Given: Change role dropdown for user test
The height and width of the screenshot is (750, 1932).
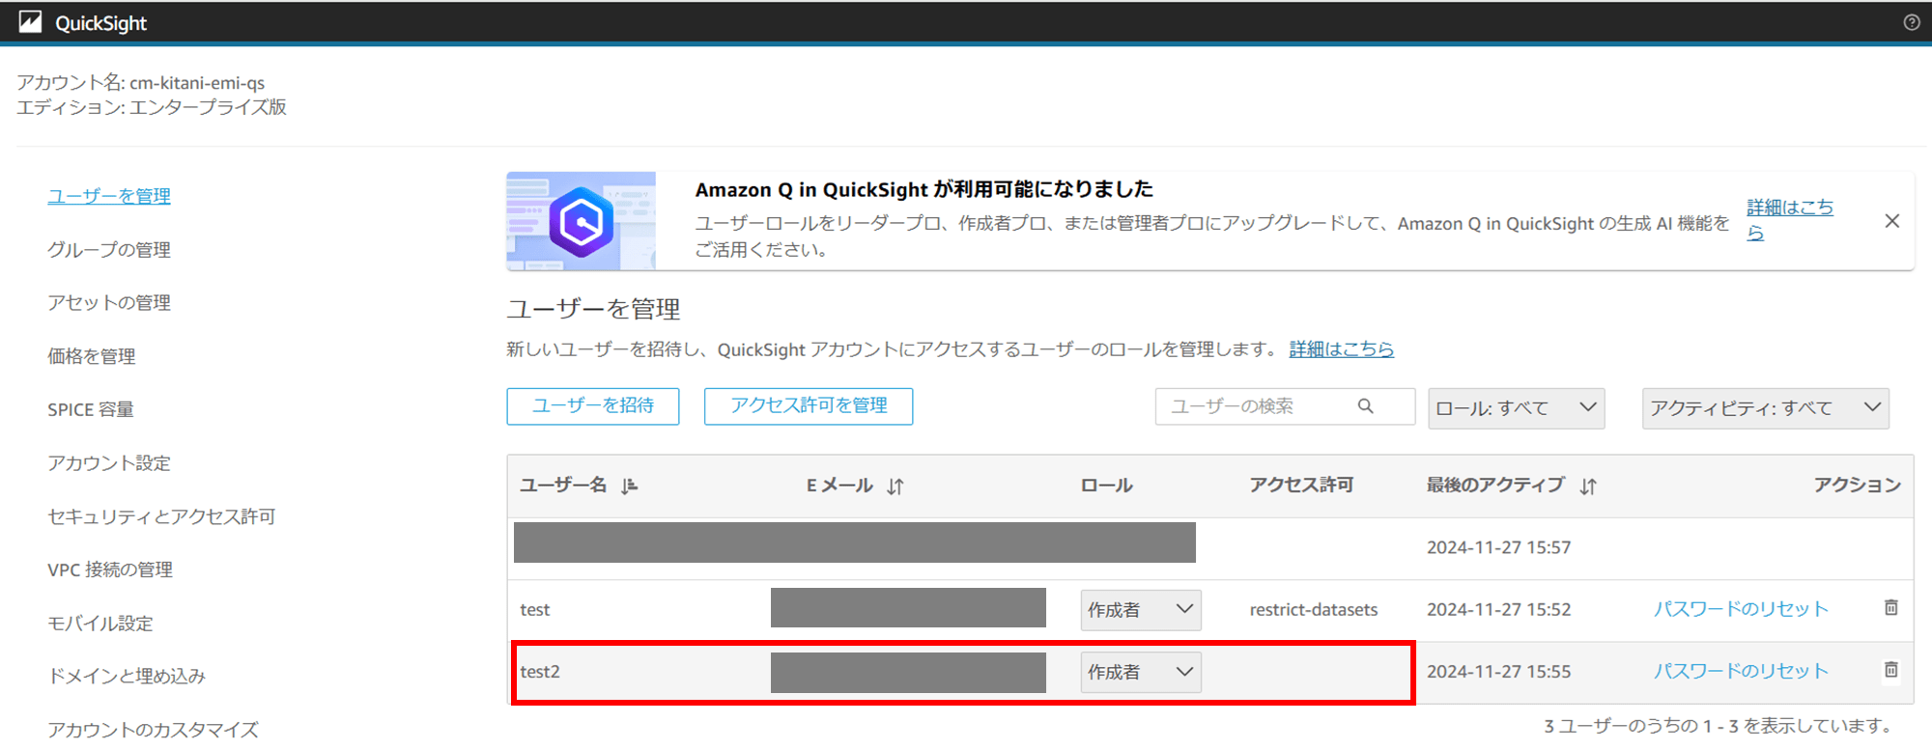Looking at the screenshot, I should (x=1141, y=610).
